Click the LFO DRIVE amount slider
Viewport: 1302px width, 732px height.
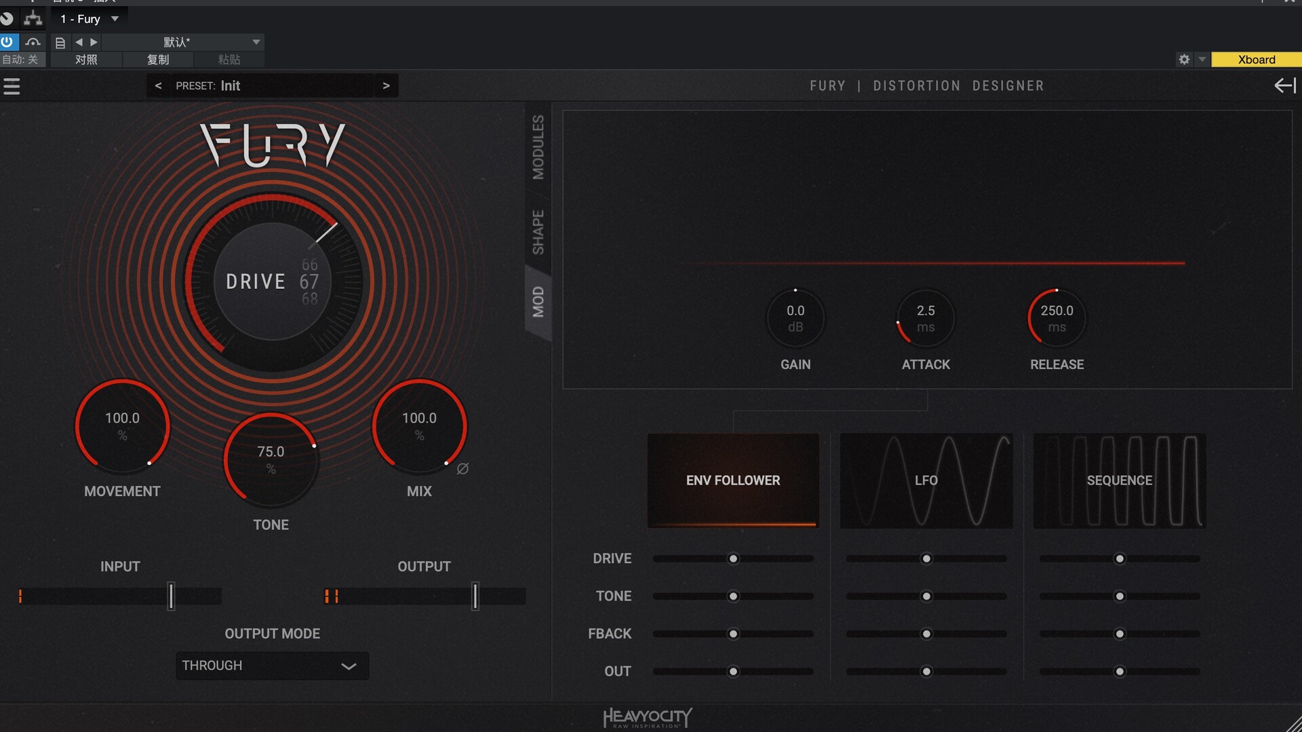(x=926, y=558)
